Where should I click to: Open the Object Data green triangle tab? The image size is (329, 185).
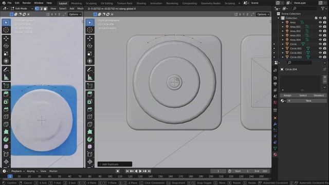pos(275,149)
